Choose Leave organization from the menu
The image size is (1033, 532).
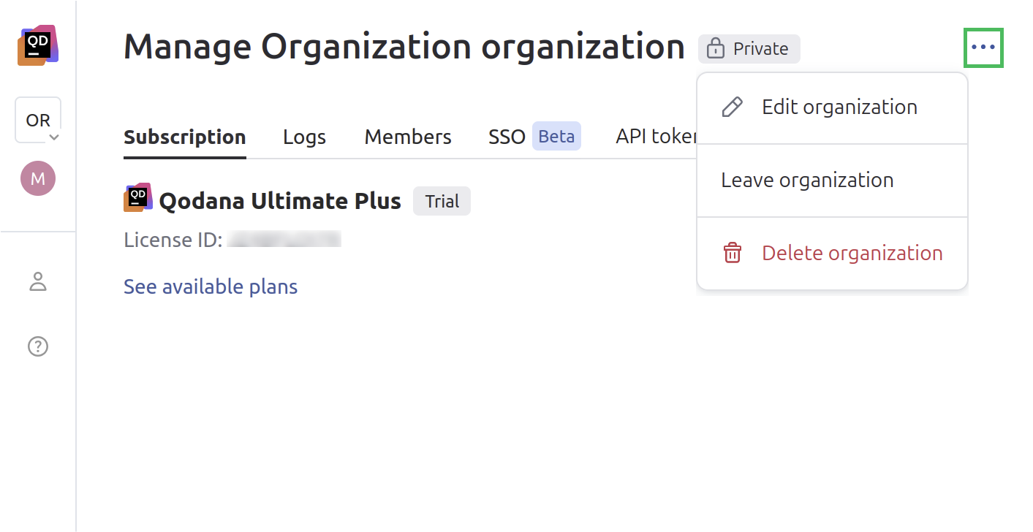click(807, 180)
